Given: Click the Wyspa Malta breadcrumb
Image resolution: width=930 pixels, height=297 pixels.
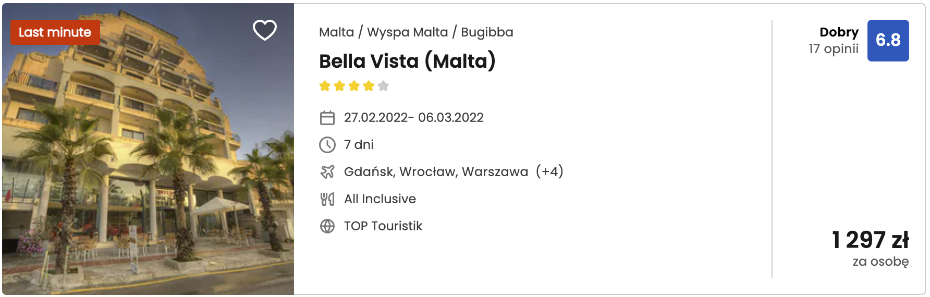Looking at the screenshot, I should 407,32.
